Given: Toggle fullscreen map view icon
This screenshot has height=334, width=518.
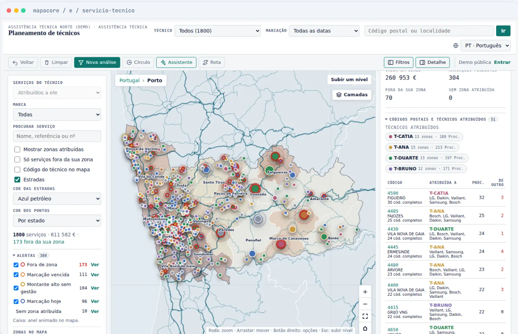Looking at the screenshot, I should click(365, 316).
